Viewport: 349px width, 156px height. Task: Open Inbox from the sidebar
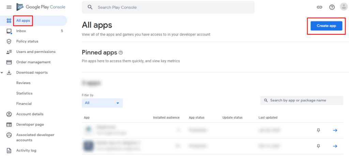point(21,31)
